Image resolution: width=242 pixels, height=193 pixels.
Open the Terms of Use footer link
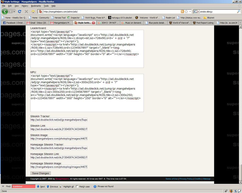172,179
